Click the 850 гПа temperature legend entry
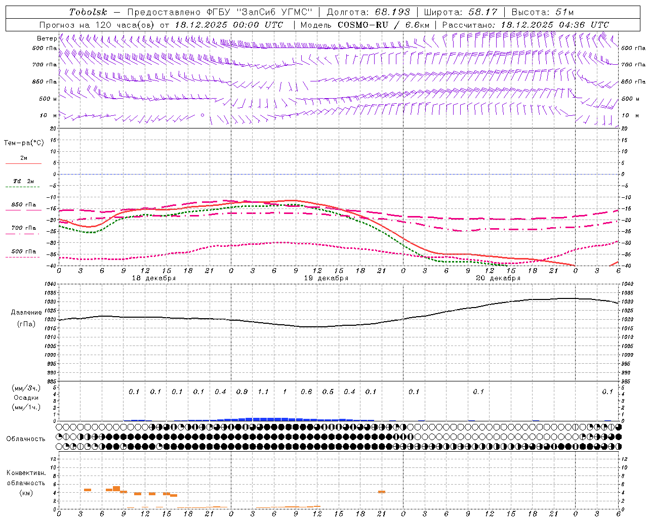 [23, 205]
